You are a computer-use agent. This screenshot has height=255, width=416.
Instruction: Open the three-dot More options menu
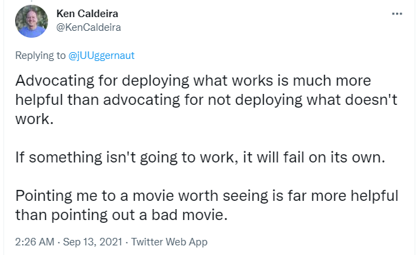(397, 14)
